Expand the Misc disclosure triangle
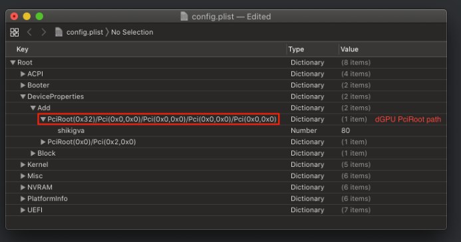461x242 pixels. tap(23, 176)
